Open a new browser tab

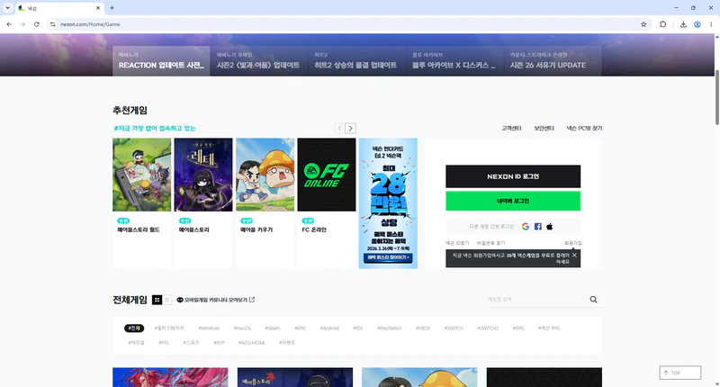click(x=112, y=8)
